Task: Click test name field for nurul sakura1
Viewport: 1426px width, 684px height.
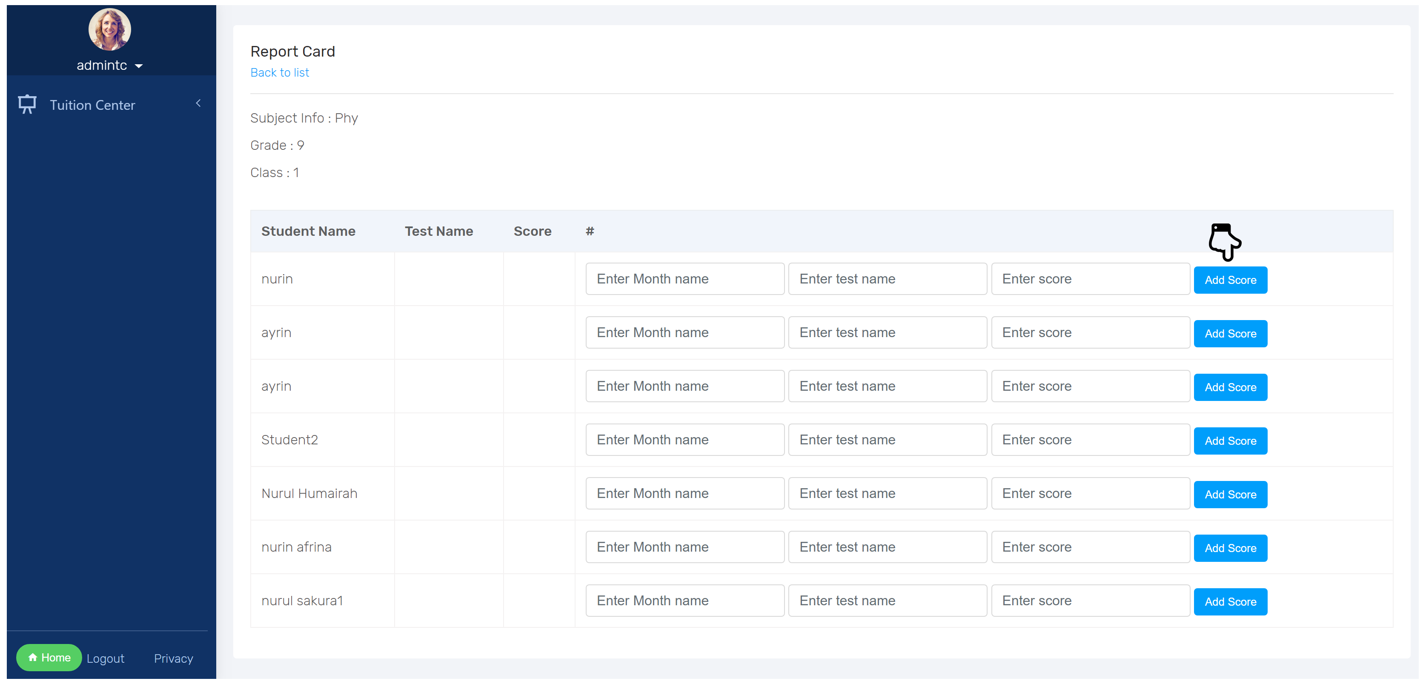Action: (x=888, y=601)
